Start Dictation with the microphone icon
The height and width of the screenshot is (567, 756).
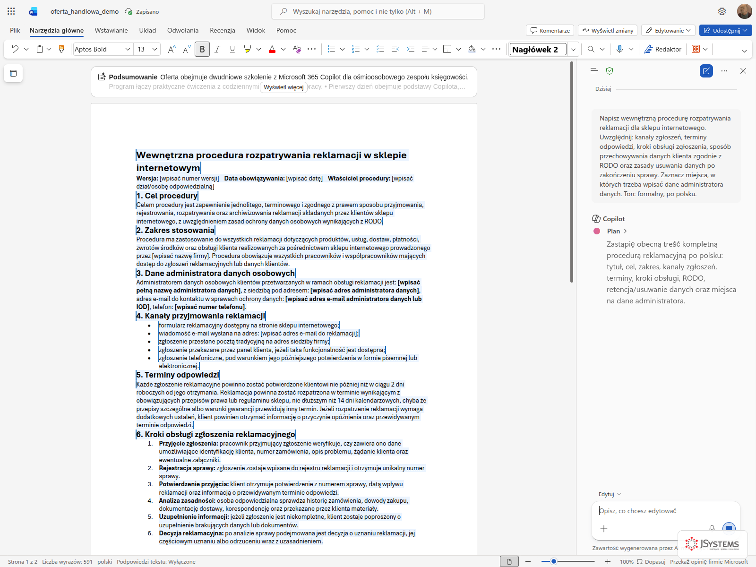[619, 49]
